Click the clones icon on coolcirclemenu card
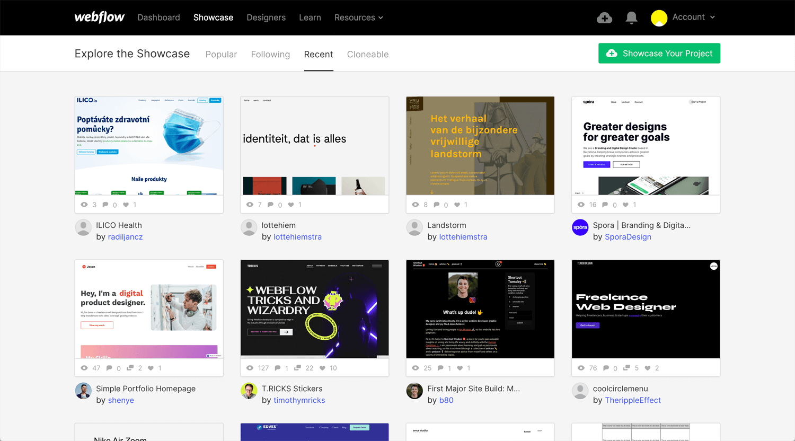This screenshot has height=441, width=795. 627,368
